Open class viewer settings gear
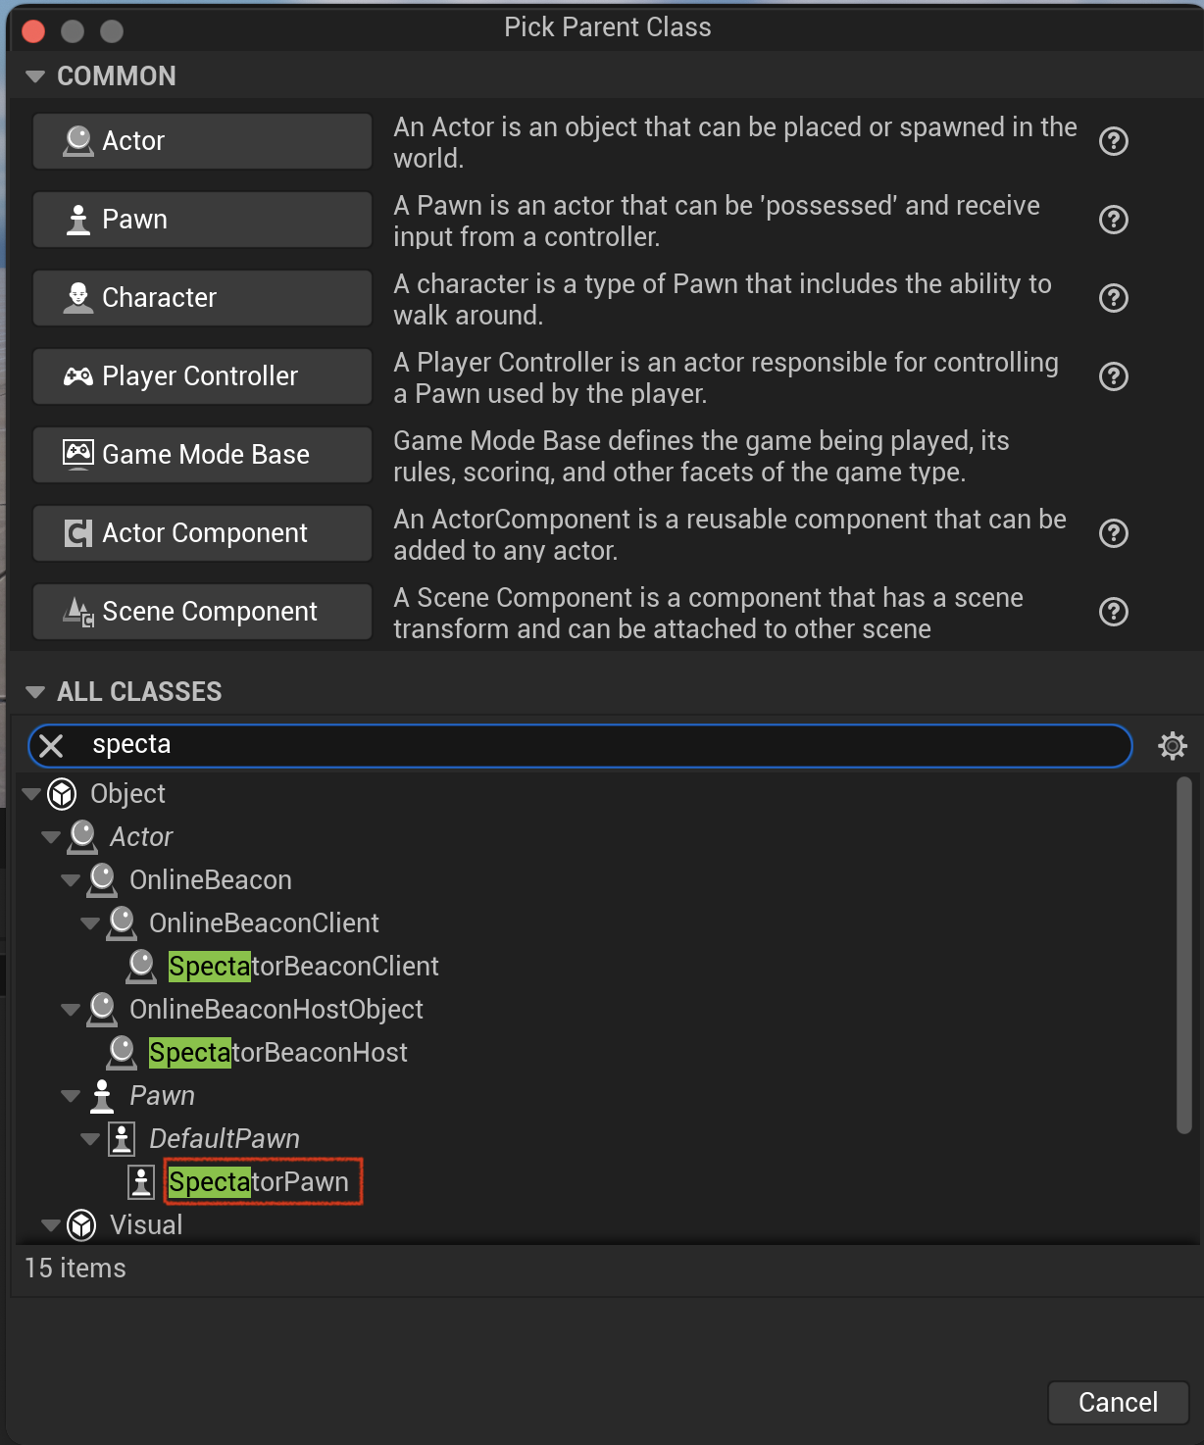The width and height of the screenshot is (1204, 1445). click(x=1173, y=746)
